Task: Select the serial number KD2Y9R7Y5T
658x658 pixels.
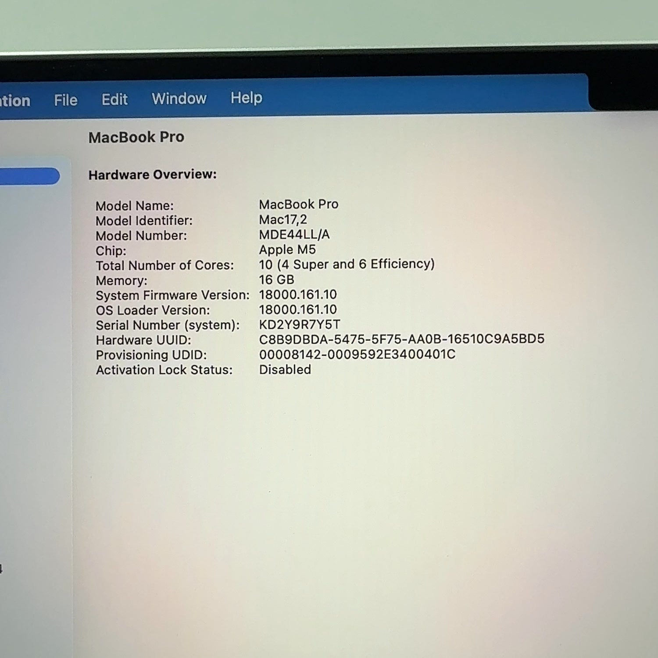Action: click(300, 324)
